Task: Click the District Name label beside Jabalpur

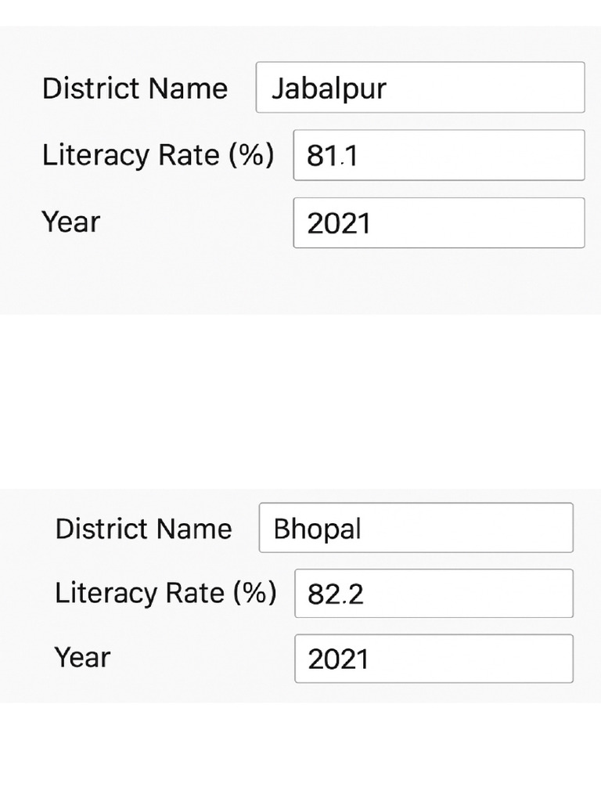Action: (135, 89)
